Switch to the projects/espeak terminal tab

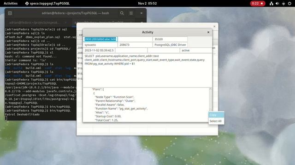[x=34, y=22]
